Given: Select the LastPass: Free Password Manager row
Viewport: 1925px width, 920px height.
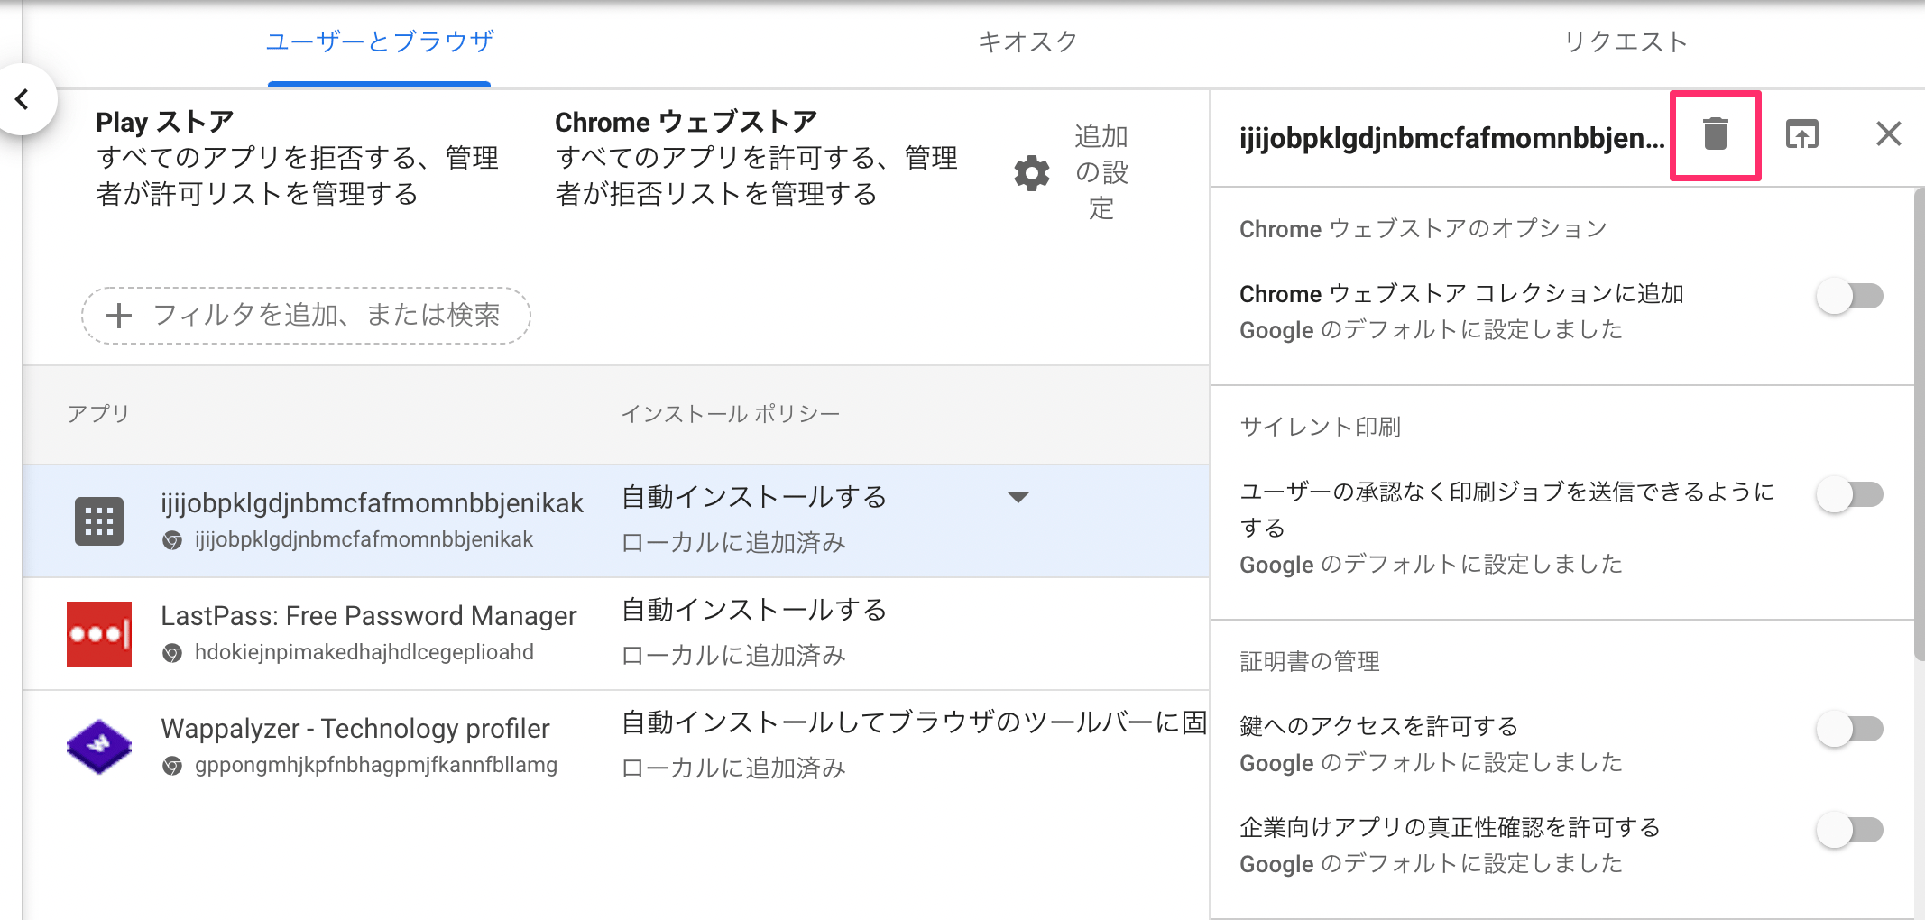Looking at the screenshot, I should pyautogui.click(x=616, y=634).
